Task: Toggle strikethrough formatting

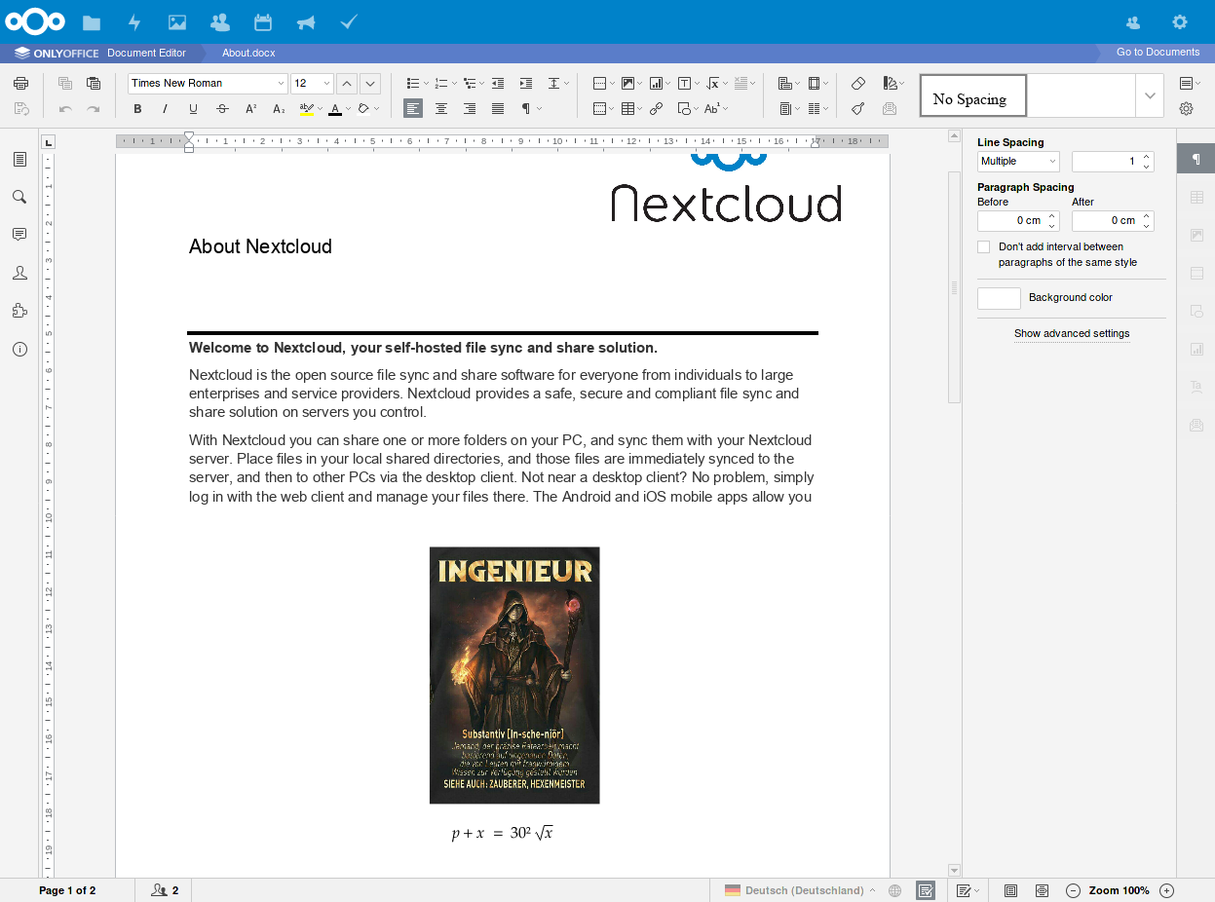Action: tap(222, 109)
